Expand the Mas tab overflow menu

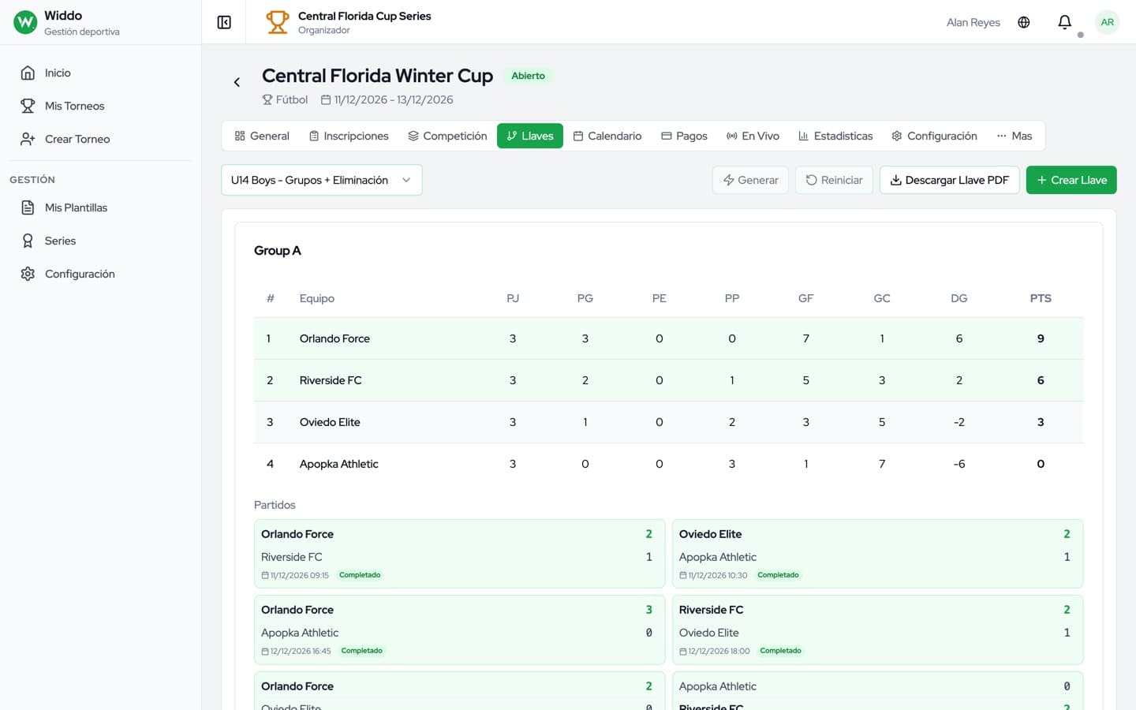click(x=1015, y=136)
